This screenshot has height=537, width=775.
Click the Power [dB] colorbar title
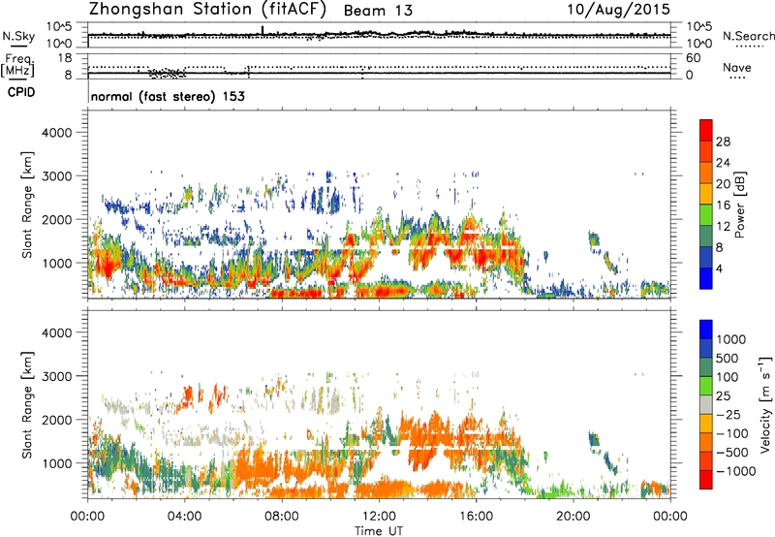click(740, 205)
